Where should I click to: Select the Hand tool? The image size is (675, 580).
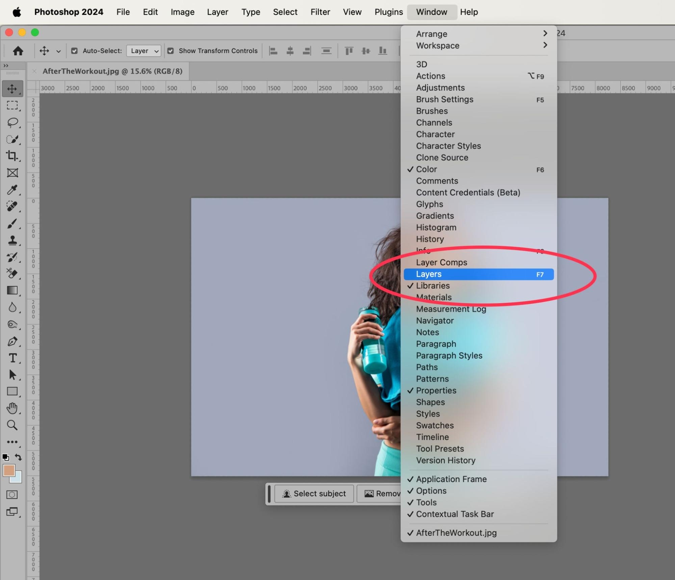pos(12,408)
